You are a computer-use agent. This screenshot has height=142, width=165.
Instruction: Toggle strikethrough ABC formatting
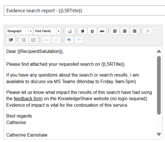point(102,31)
